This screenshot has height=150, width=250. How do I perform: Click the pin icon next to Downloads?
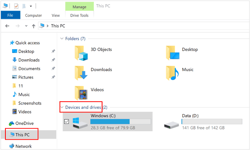[53, 60]
